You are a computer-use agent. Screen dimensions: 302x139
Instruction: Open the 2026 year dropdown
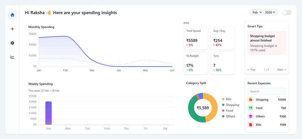[270, 12]
